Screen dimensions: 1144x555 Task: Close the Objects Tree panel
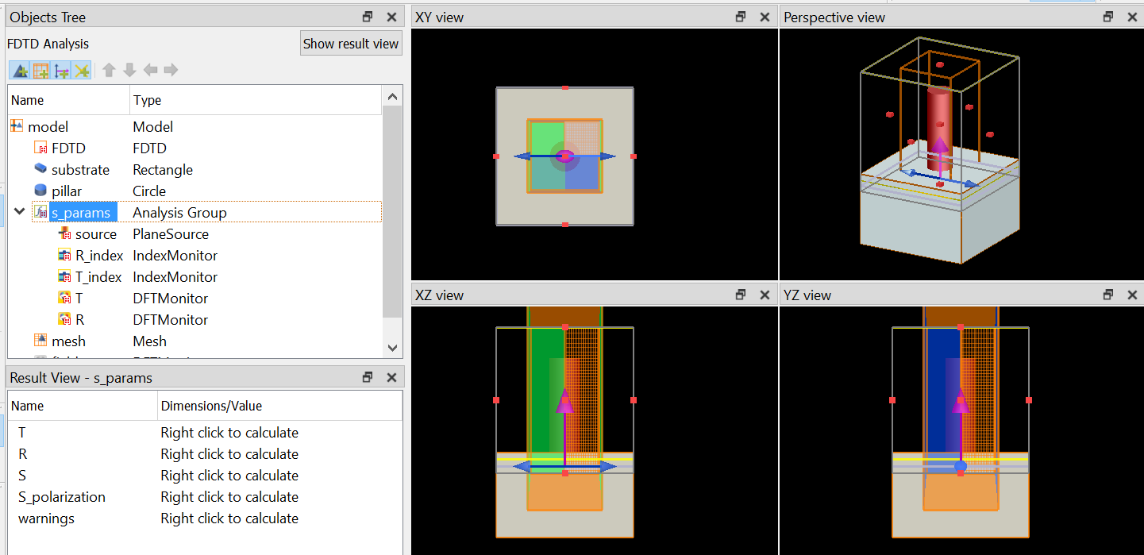tap(391, 17)
